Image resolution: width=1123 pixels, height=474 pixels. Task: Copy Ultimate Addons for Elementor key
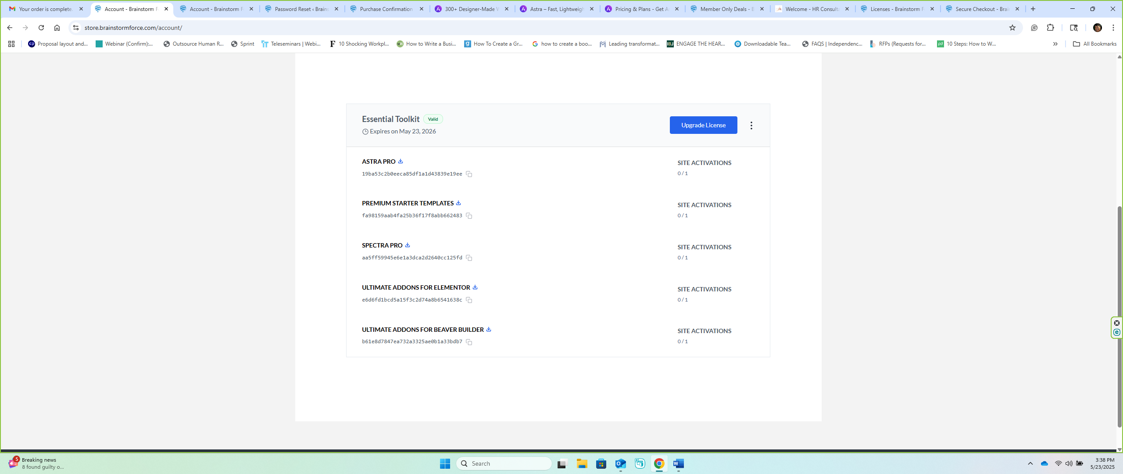(x=469, y=300)
